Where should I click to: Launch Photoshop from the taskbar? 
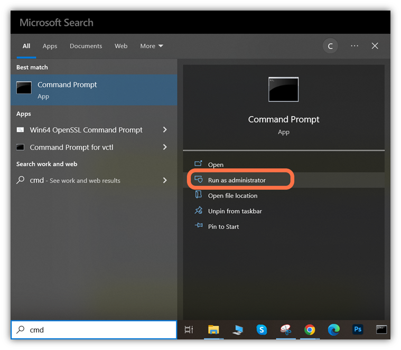tap(358, 329)
